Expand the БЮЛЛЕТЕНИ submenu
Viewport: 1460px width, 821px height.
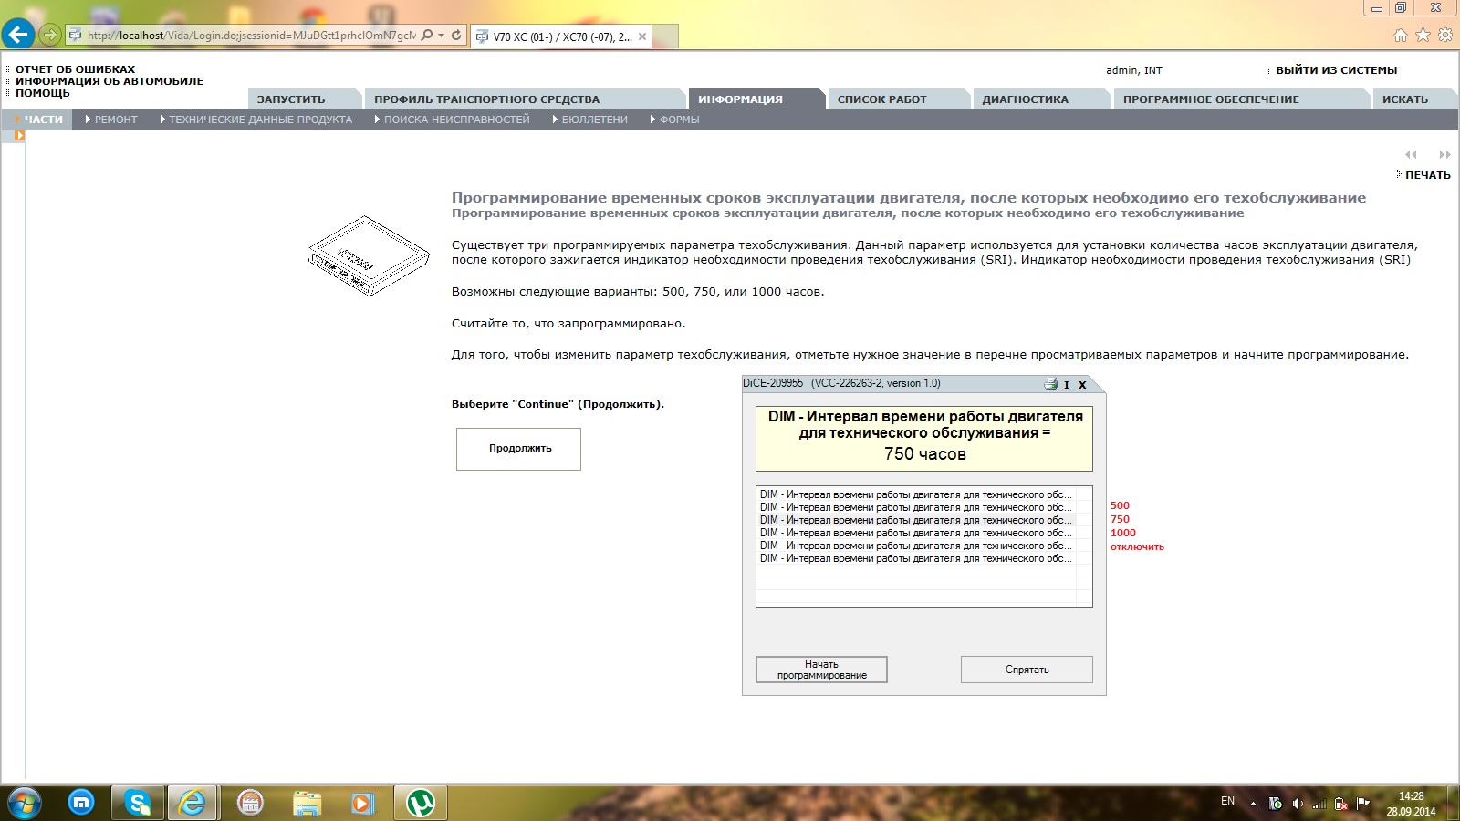click(x=589, y=120)
